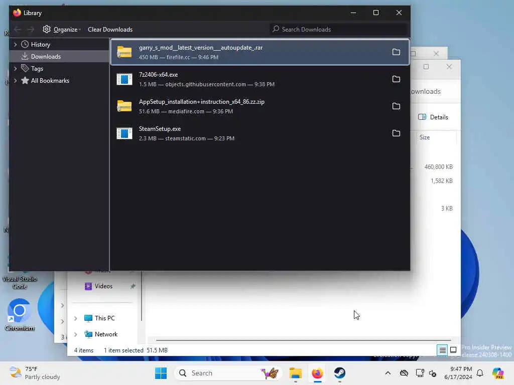The image size is (514, 385).
Task: Click the display network tray icon
Action: 420,373
